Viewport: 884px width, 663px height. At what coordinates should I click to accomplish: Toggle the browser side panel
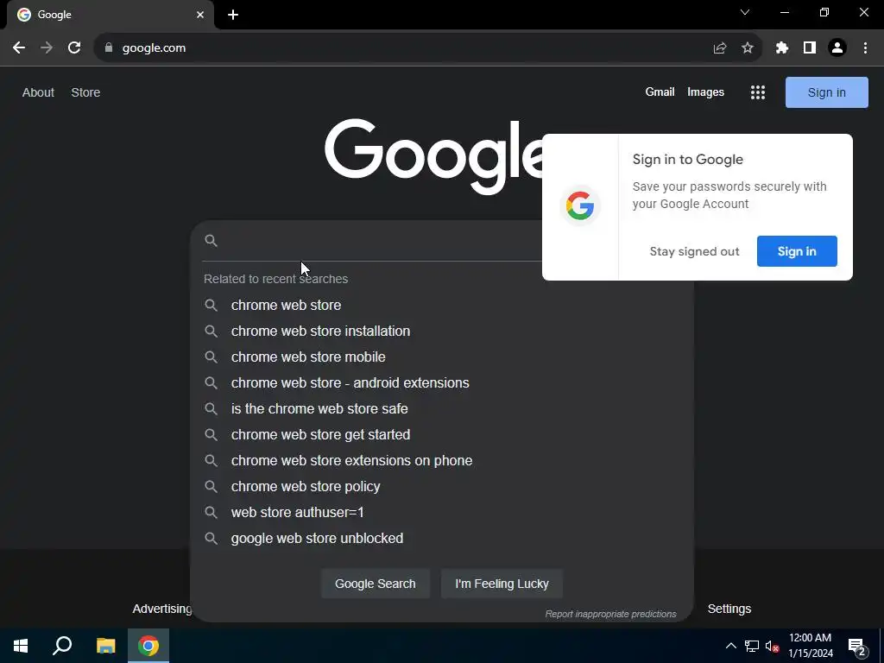tap(810, 48)
